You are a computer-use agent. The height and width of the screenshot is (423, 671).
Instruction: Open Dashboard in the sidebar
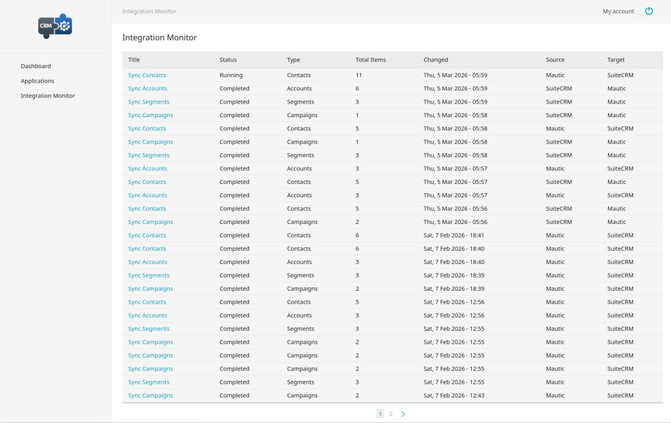coord(35,66)
